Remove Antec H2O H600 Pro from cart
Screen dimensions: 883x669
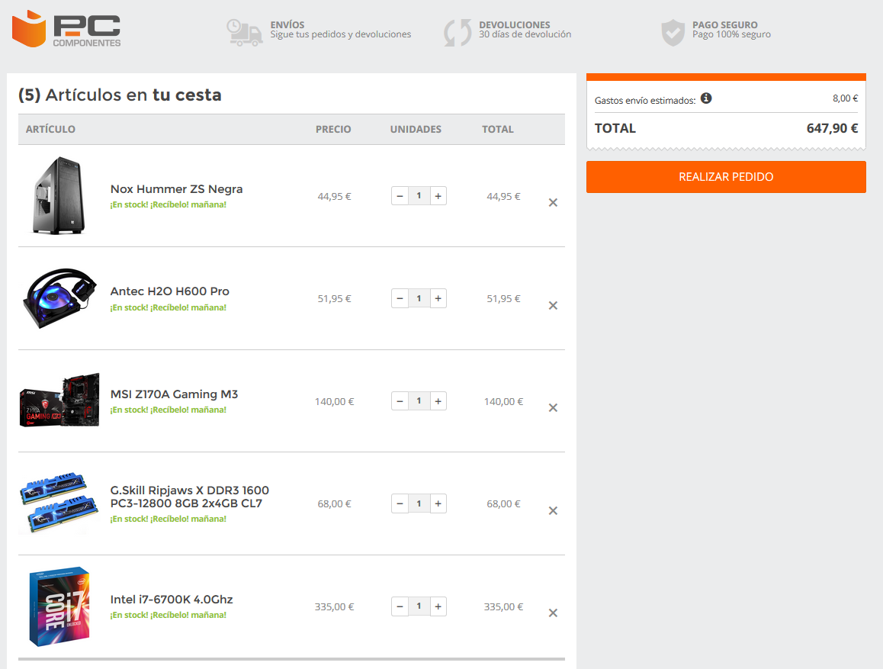pos(553,305)
